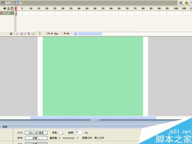Enable onion skin outlines
The image size is (192, 144).
(25, 33)
